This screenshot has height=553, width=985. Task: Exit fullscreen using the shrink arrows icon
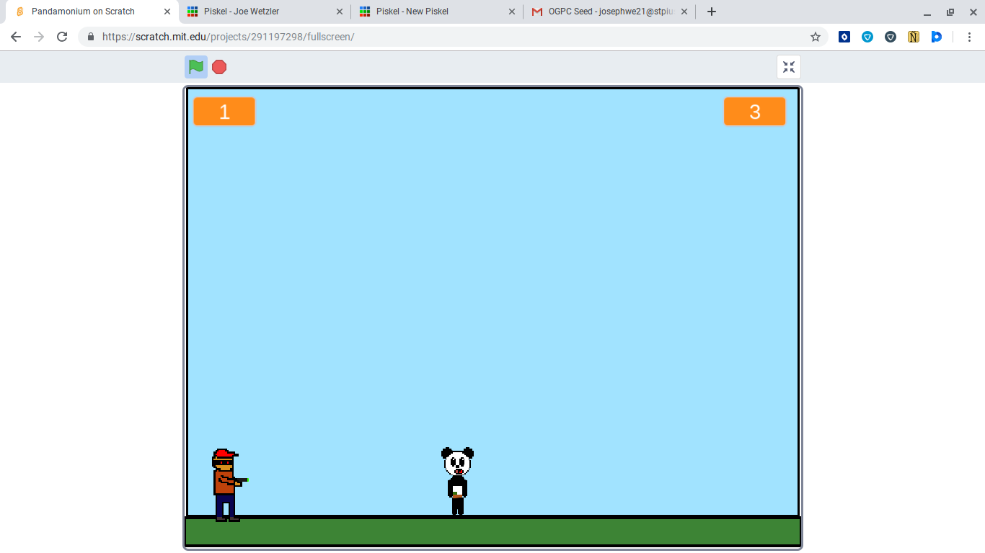789,67
